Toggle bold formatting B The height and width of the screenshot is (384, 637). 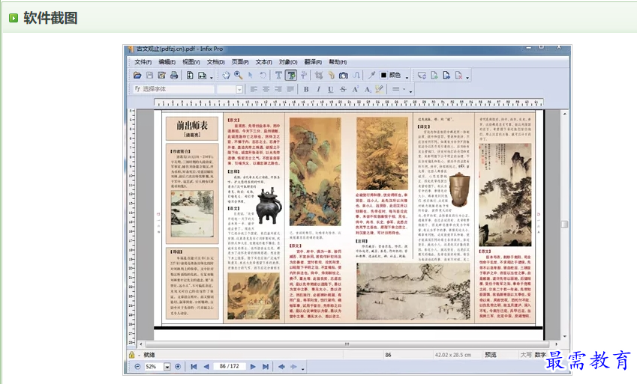[306, 89]
